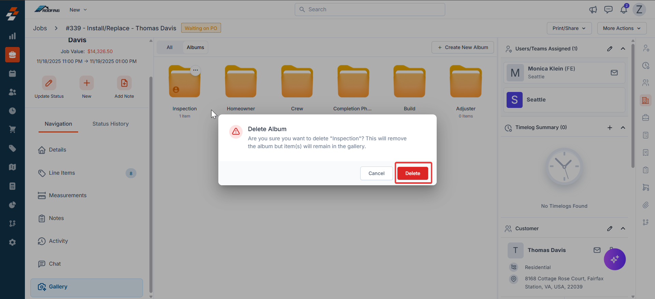Select the Navigation tab
655x299 pixels.
(x=58, y=124)
